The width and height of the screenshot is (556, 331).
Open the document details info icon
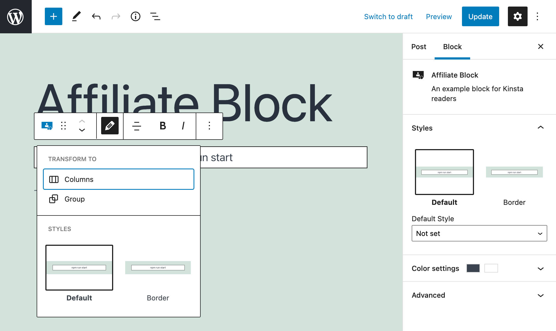pyautogui.click(x=136, y=17)
